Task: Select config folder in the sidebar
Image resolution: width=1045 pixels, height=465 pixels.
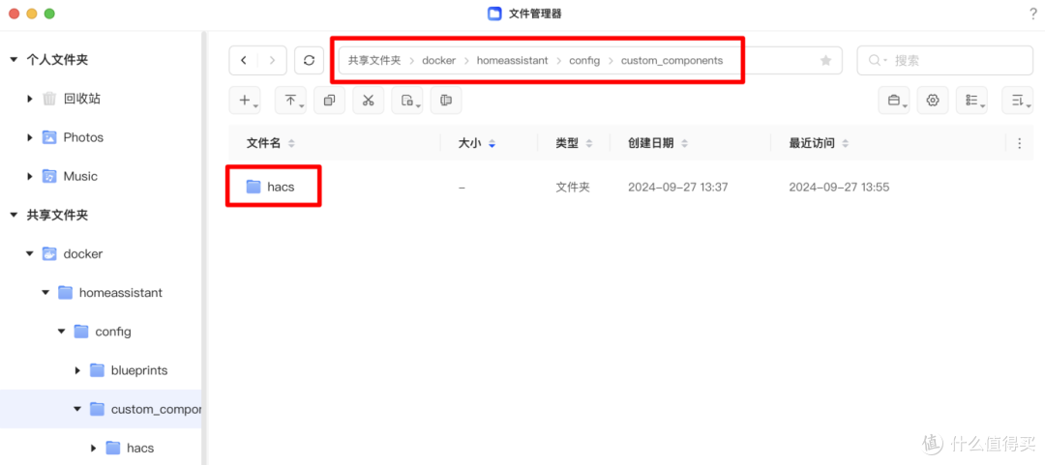Action: click(102, 331)
